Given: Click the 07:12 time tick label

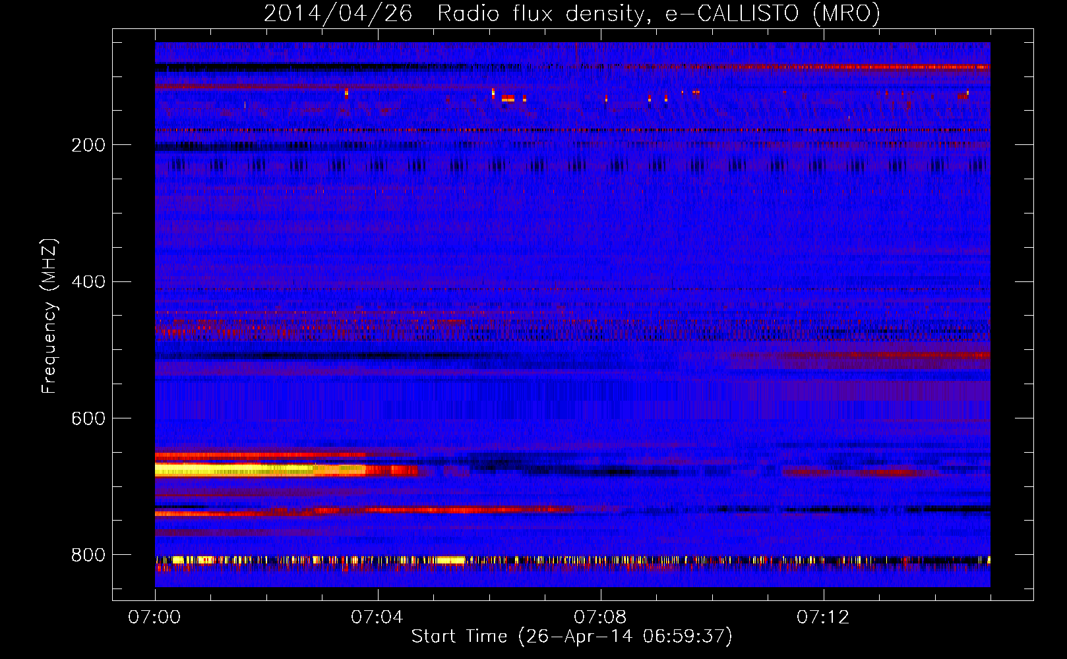Looking at the screenshot, I should point(823,617).
